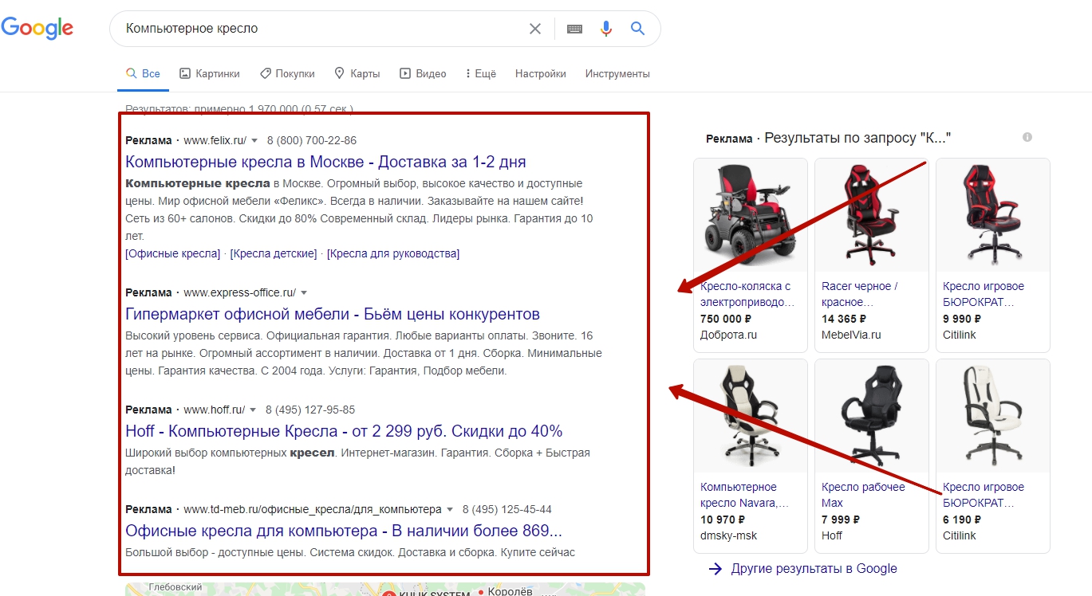Switch to the Картинки tab
The image size is (1092, 596).
tap(210, 73)
